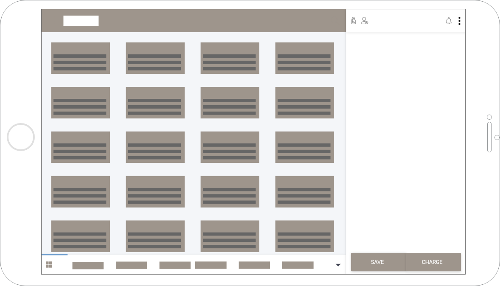Tap the last tile in the bottom row
This screenshot has width=500, height=286.
305,236
